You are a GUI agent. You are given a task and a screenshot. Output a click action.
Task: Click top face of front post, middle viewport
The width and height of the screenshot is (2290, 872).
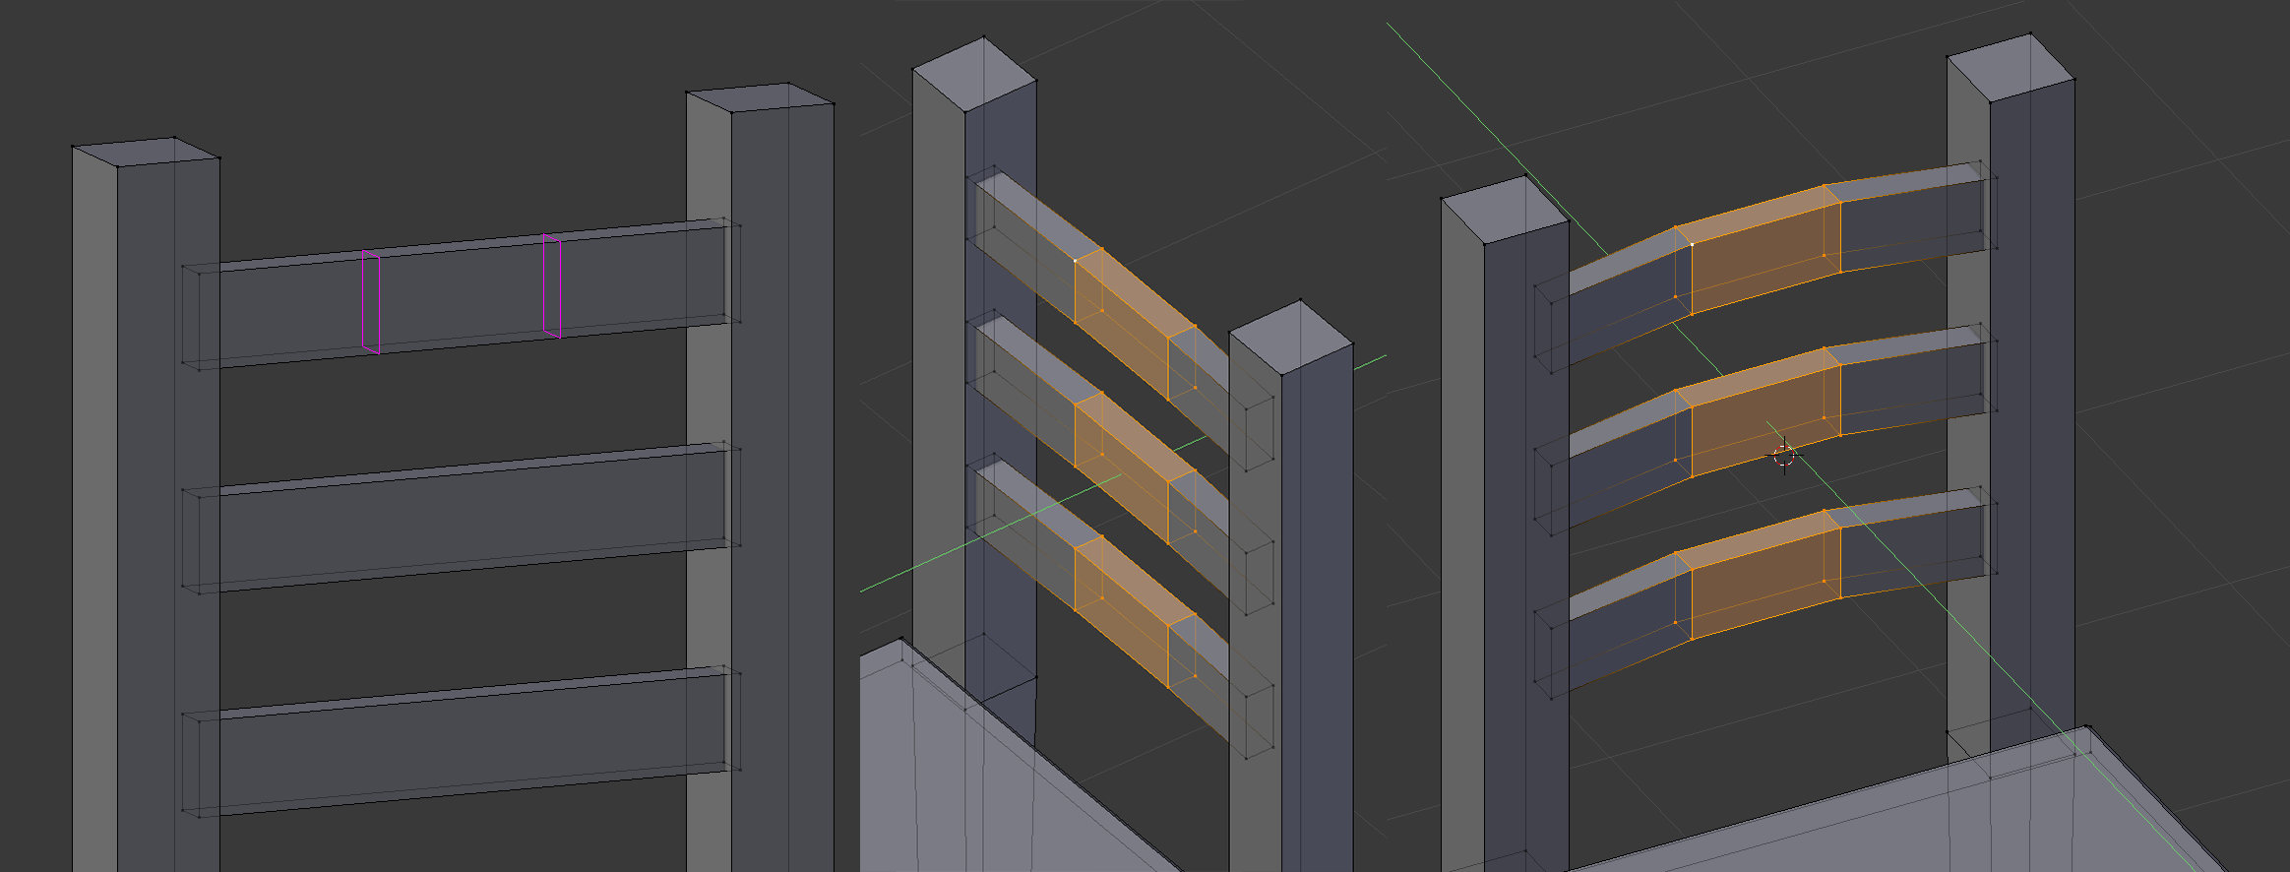(x=1291, y=337)
